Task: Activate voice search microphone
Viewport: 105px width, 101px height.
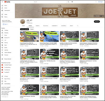Action: pos(72,2)
